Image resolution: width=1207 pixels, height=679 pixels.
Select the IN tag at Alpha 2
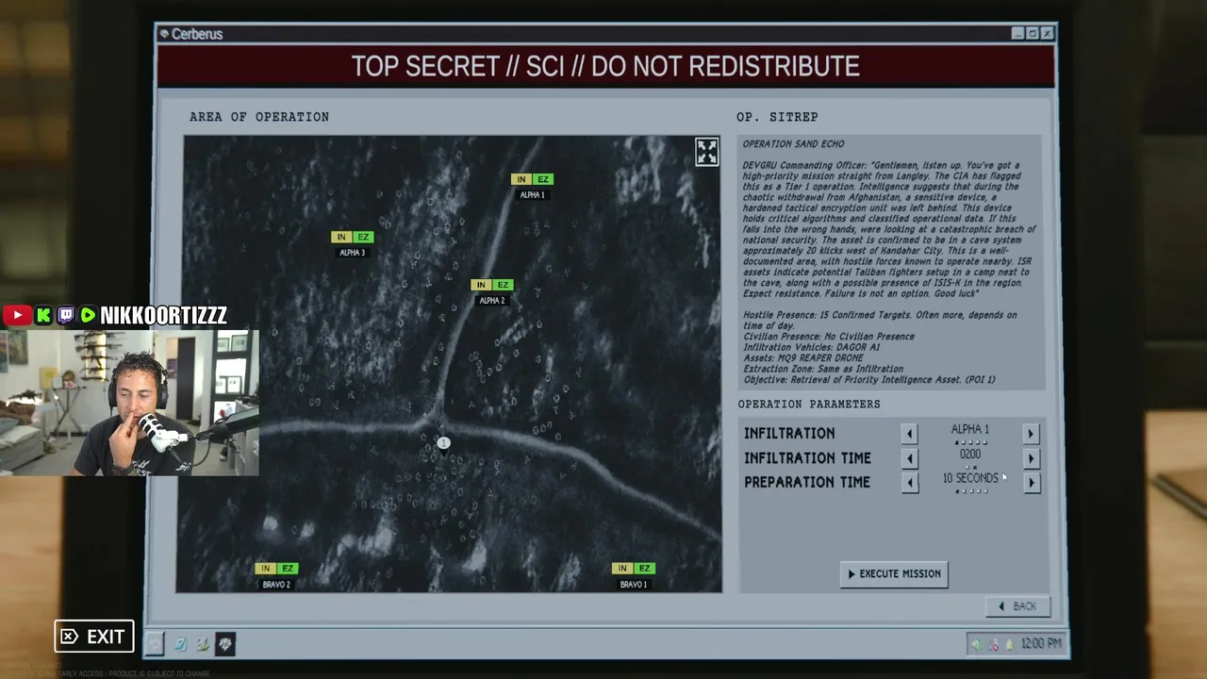click(481, 285)
